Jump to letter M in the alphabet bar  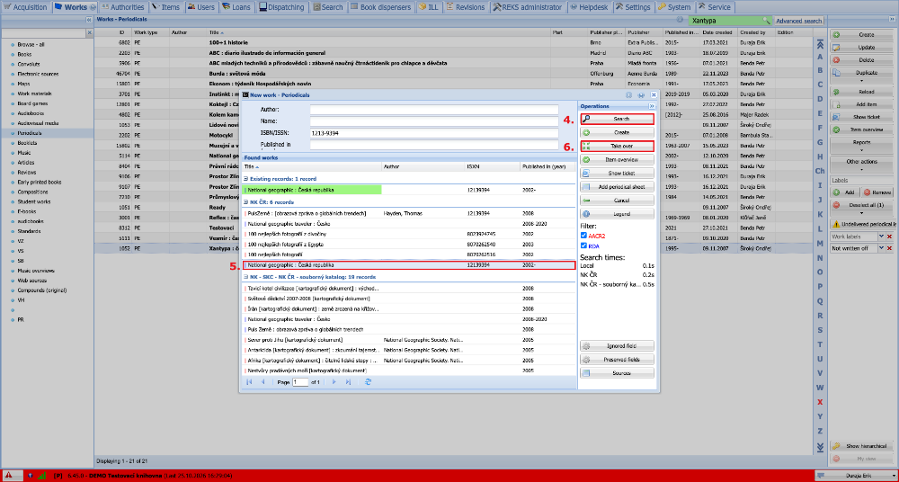[x=820, y=243]
